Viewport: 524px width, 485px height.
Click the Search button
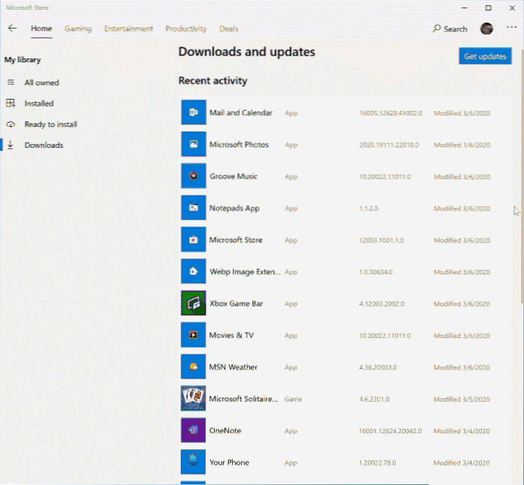(450, 28)
